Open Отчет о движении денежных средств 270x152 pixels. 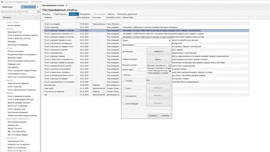[x=22, y=35]
